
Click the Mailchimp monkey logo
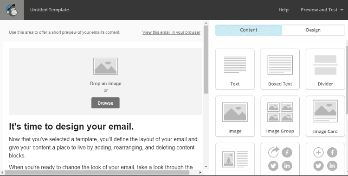coord(12,10)
